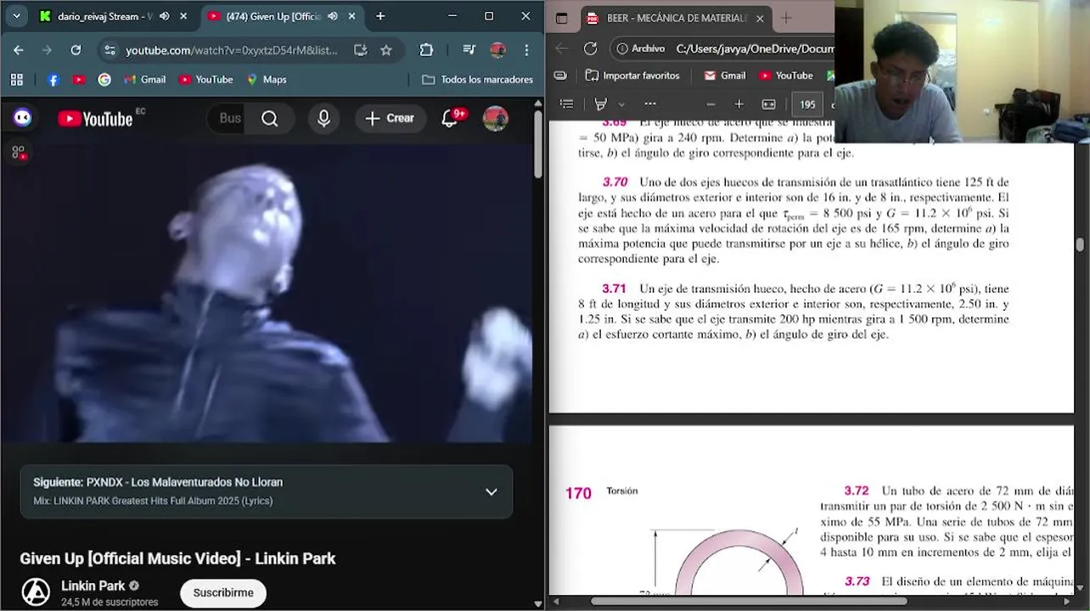This screenshot has width=1090, height=611.
Task: Close the Given Up YouTube tab
Action: click(x=351, y=16)
